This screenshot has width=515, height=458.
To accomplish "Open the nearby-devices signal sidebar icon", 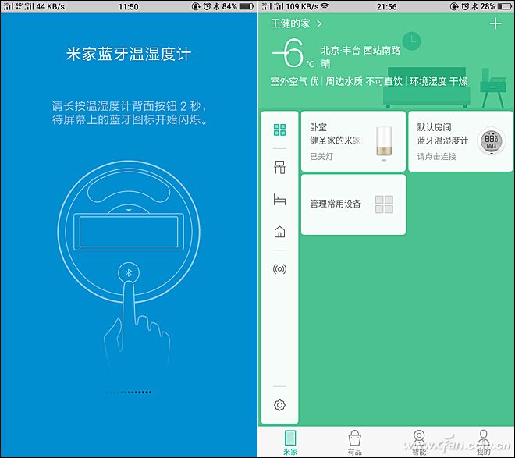I will (x=279, y=269).
